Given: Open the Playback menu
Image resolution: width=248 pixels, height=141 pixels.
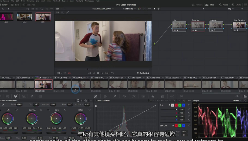Looking at the screenshot, I should click(56, 1).
